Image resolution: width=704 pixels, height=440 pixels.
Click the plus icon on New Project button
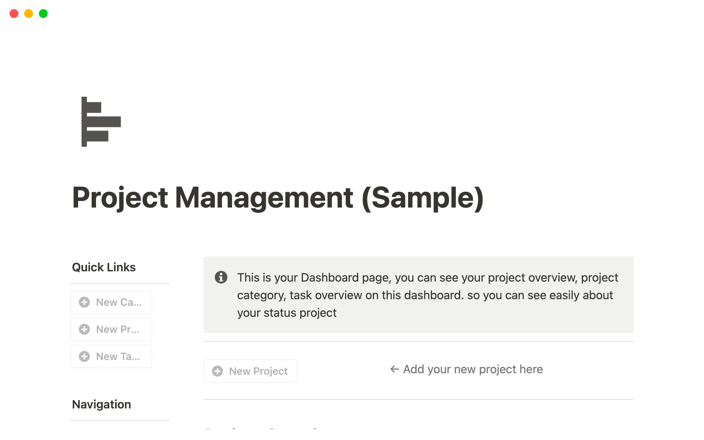point(217,371)
